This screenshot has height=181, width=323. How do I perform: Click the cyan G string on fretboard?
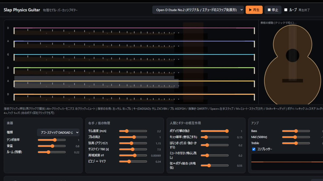point(134,54)
